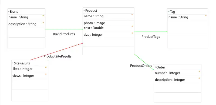This screenshot has width=216, height=105.
Task: Click the small icon beside SiteResults title
Action: pyautogui.click(x=13, y=63)
